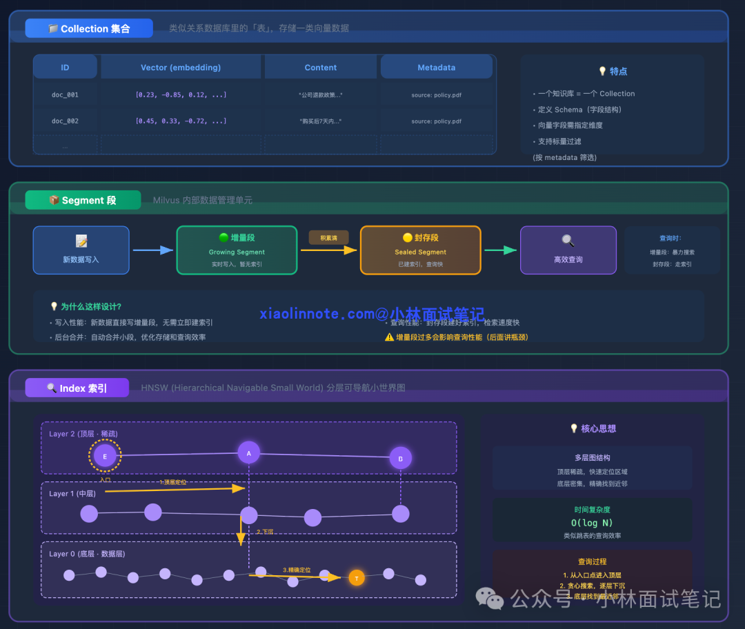Select the Segment 段 section header
Image resolution: width=745 pixels, height=629 pixels.
[x=82, y=199]
